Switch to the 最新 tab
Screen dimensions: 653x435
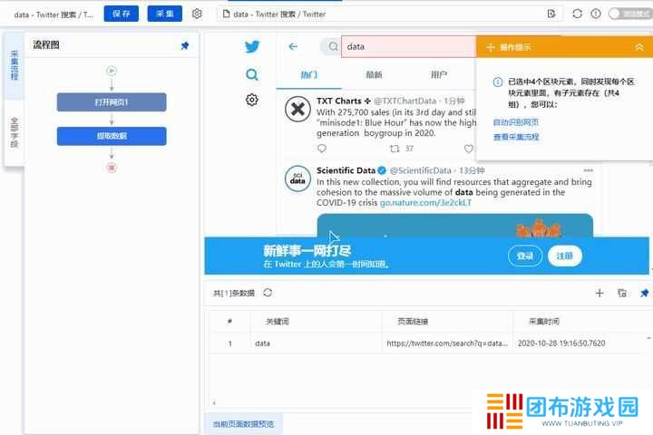pos(374,75)
